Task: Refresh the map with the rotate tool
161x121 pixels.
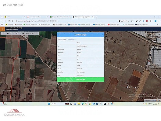Action: pos(8,33)
